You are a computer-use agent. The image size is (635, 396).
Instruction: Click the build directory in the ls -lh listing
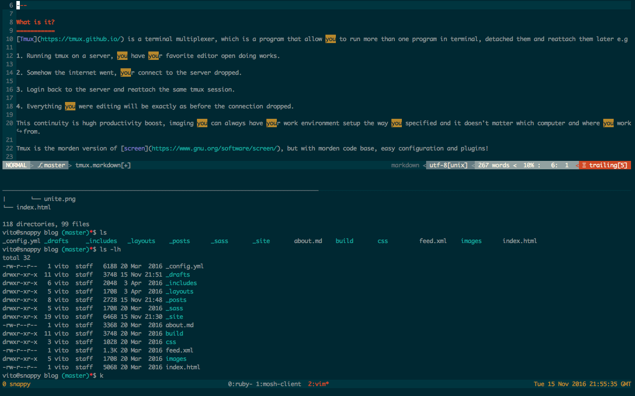[x=174, y=334]
